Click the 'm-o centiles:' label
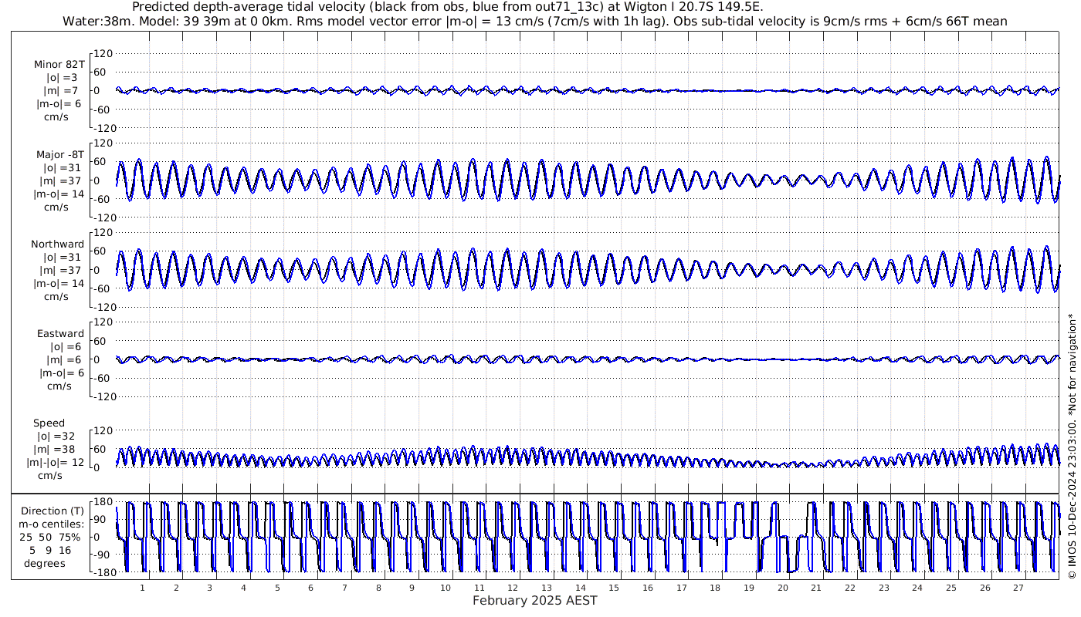The height and width of the screenshot is (617, 1081). pos(53,524)
